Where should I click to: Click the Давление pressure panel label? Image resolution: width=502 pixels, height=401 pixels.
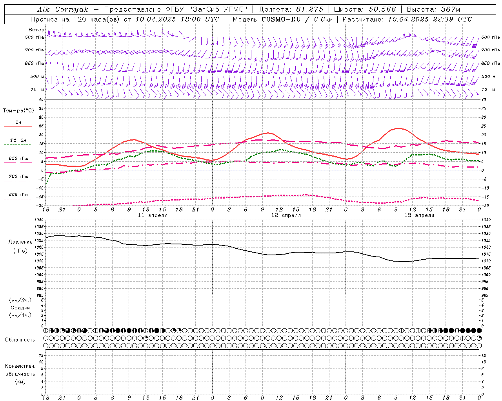(x=20, y=242)
